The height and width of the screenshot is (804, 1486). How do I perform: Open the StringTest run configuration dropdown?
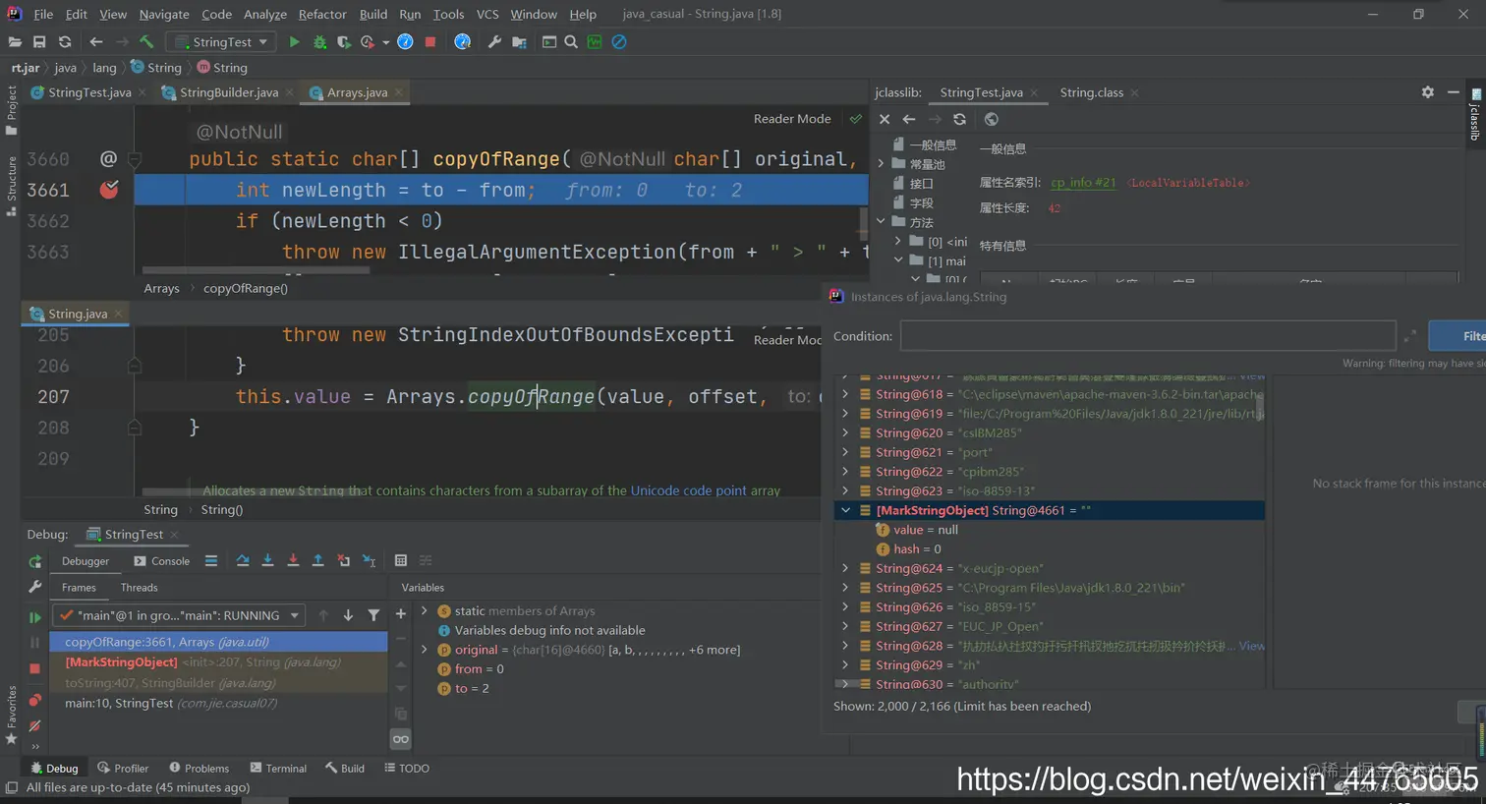(219, 42)
